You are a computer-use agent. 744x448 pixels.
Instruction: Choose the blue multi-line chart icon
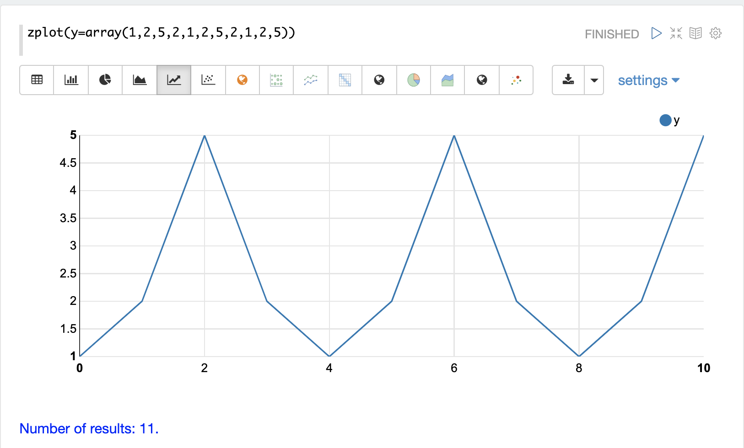click(x=311, y=80)
